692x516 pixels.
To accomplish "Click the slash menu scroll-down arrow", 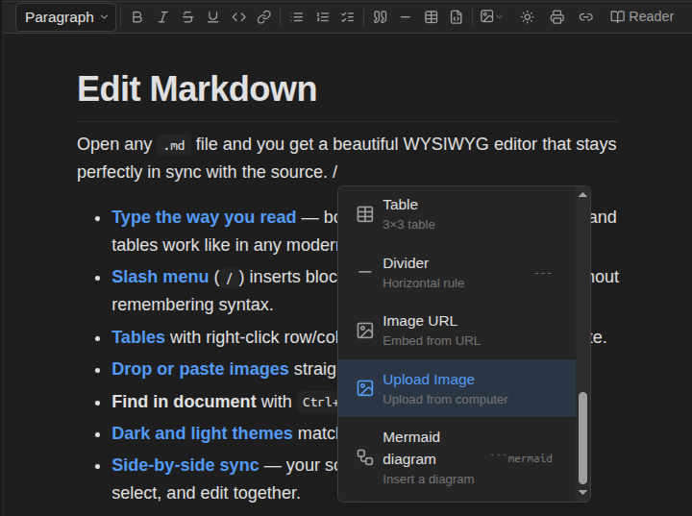I will 583,493.
